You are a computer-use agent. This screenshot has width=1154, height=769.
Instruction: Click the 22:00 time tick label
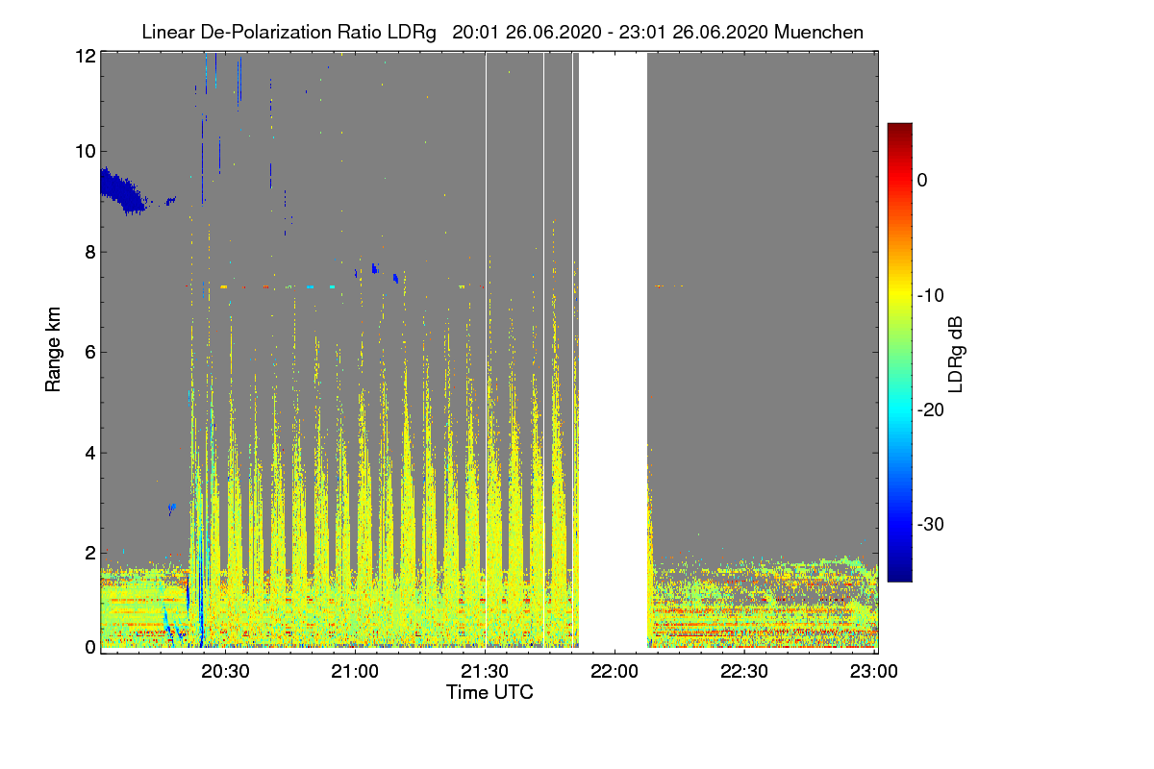click(615, 672)
